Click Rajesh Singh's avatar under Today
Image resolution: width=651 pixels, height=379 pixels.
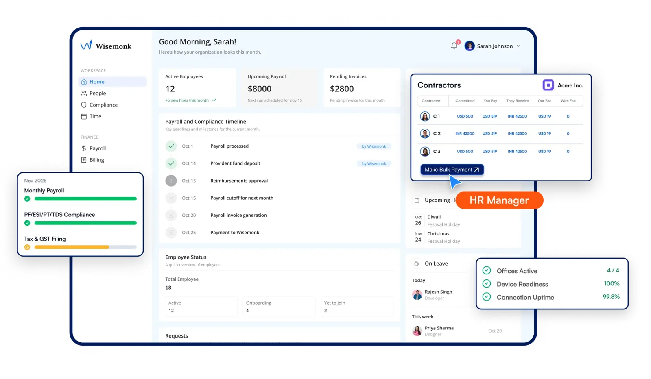tap(417, 294)
